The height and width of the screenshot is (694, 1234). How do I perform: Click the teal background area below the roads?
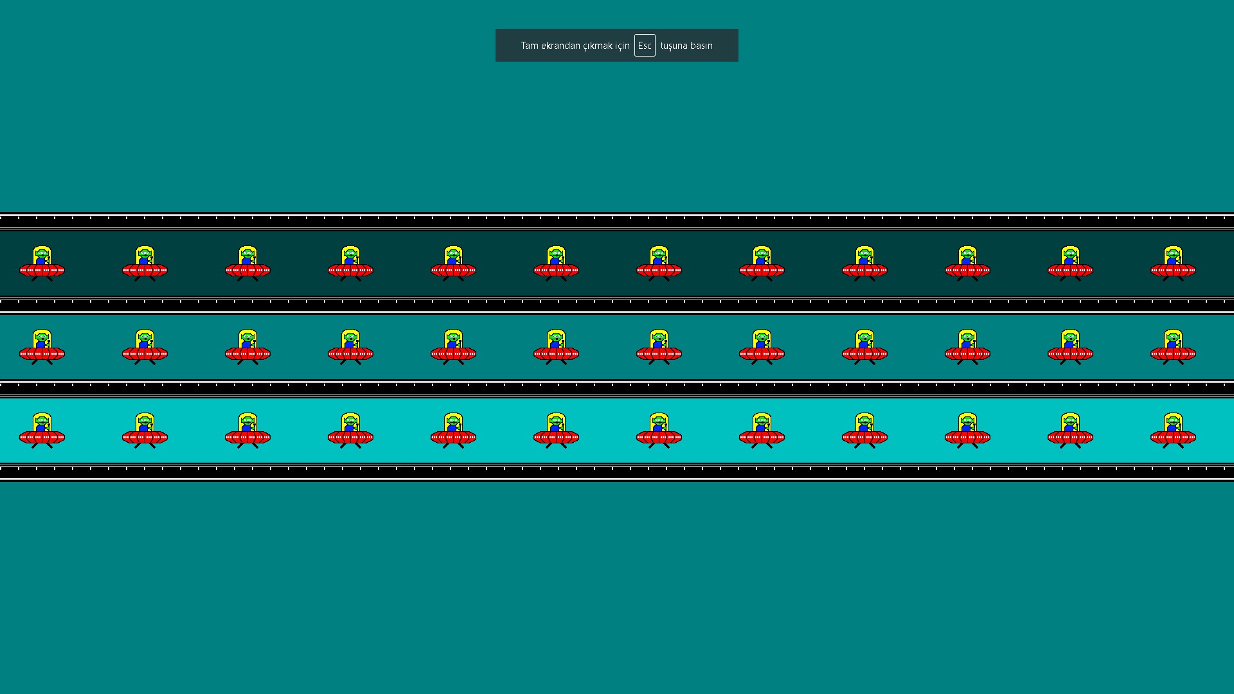pyautogui.click(x=617, y=578)
